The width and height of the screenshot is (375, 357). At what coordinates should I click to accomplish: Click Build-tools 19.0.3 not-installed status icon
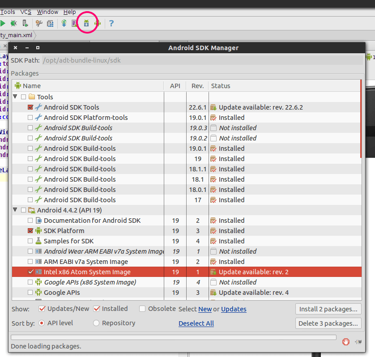213,128
